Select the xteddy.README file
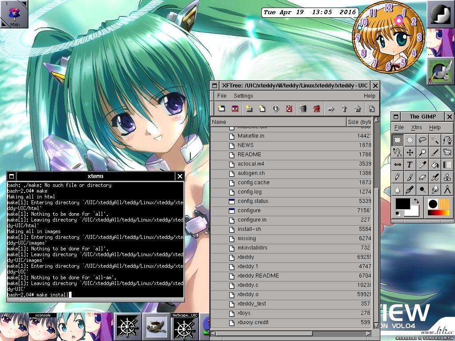Screen dimensions: 455x341 [258, 276]
